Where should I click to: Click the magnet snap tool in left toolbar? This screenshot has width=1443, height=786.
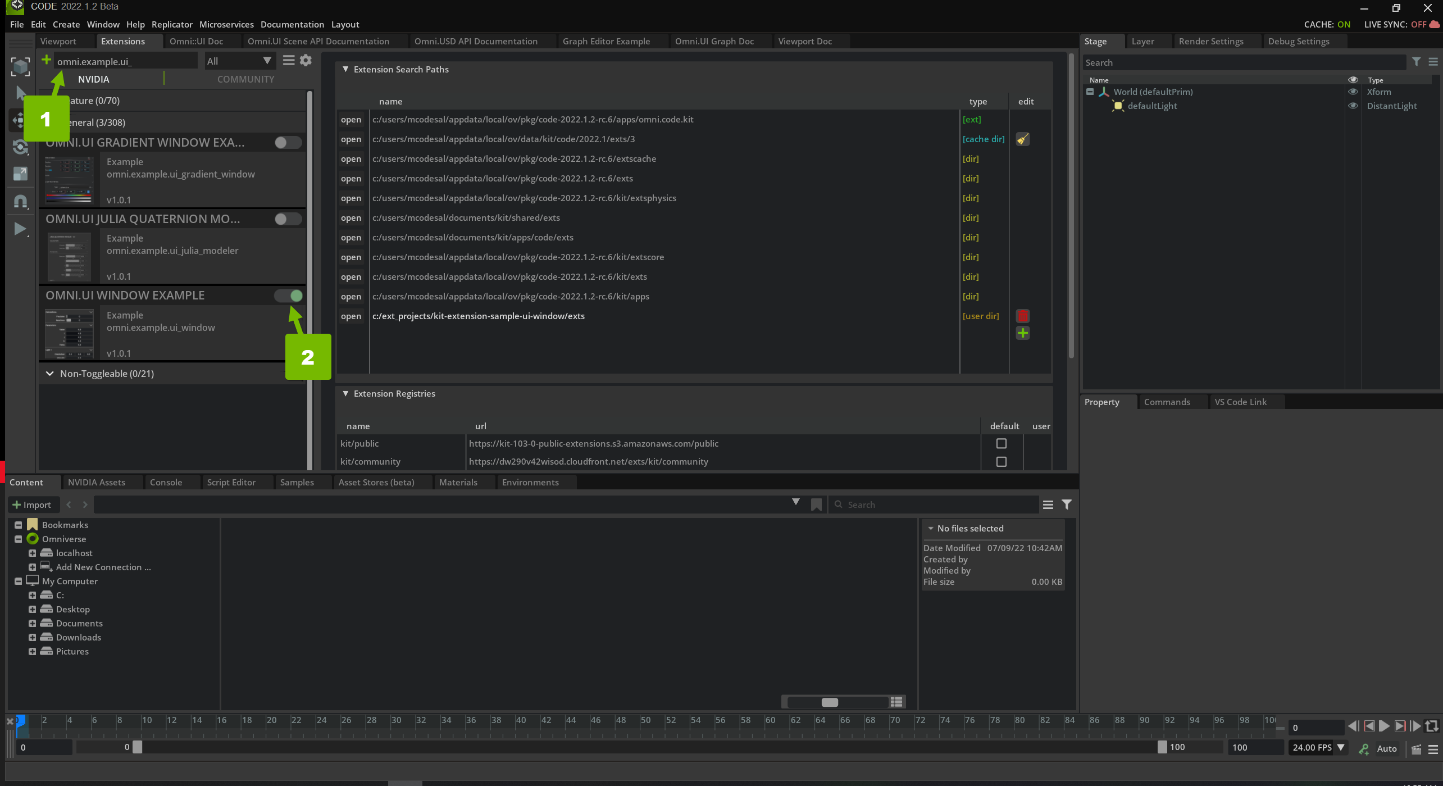click(x=20, y=201)
